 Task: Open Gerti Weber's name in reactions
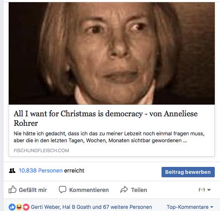click(45, 207)
